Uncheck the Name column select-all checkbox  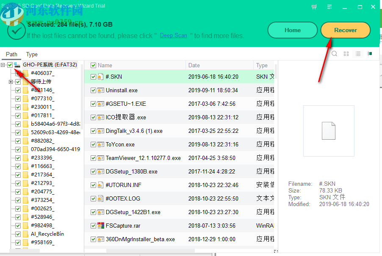coord(94,65)
